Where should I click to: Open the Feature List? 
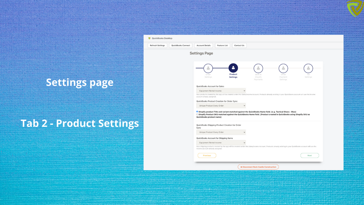pyautogui.click(x=222, y=46)
